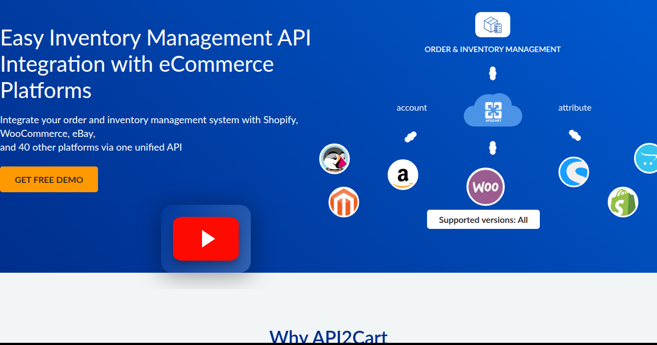The image size is (657, 345).
Task: Click the GET FREE DEMO button
Action: [49, 180]
